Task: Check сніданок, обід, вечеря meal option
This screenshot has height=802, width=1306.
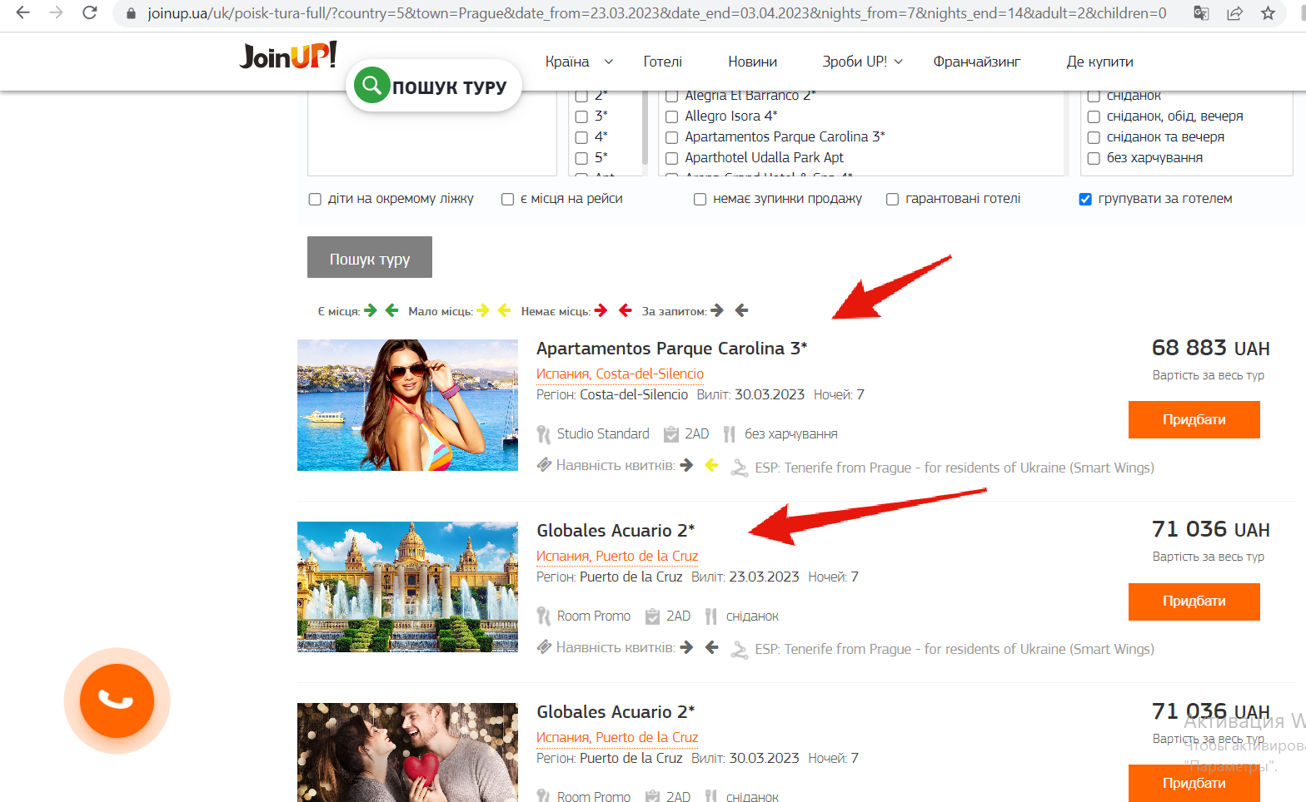Action: point(1094,116)
